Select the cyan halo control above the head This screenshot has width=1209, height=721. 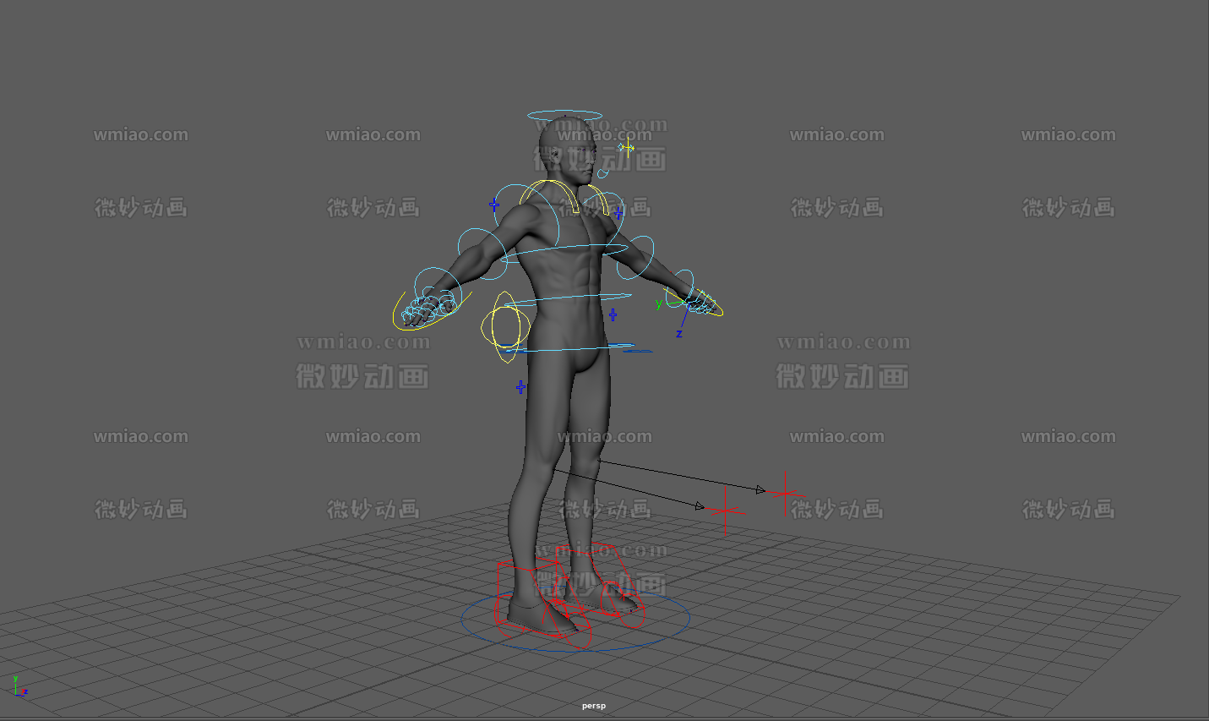pos(564,112)
